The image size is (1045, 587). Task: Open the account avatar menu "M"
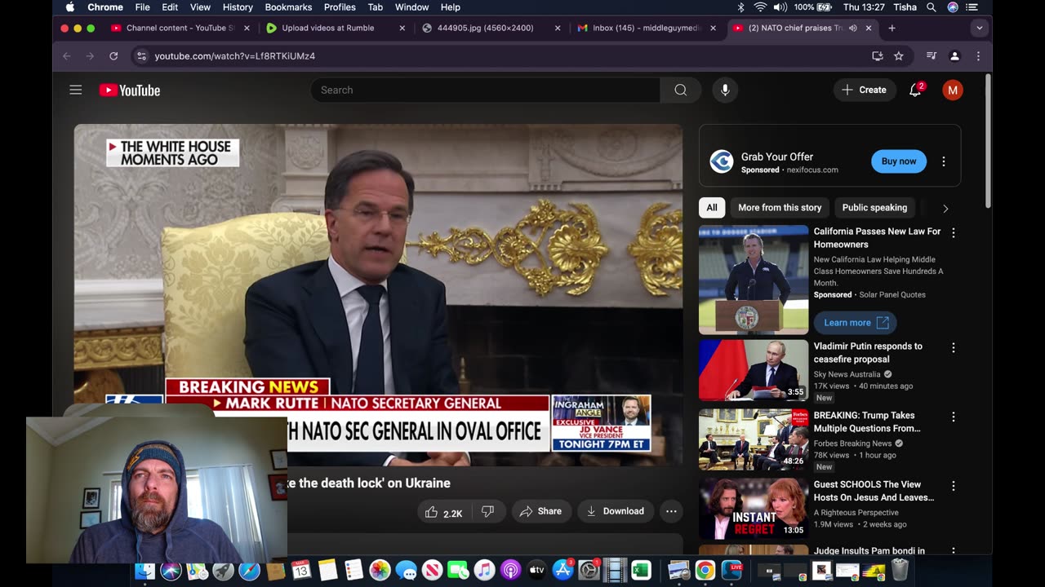point(952,90)
